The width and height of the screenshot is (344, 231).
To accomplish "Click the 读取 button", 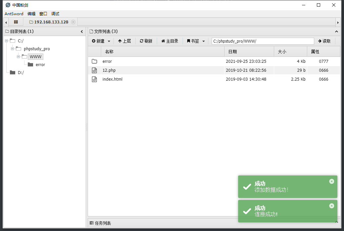I will (x=324, y=41).
